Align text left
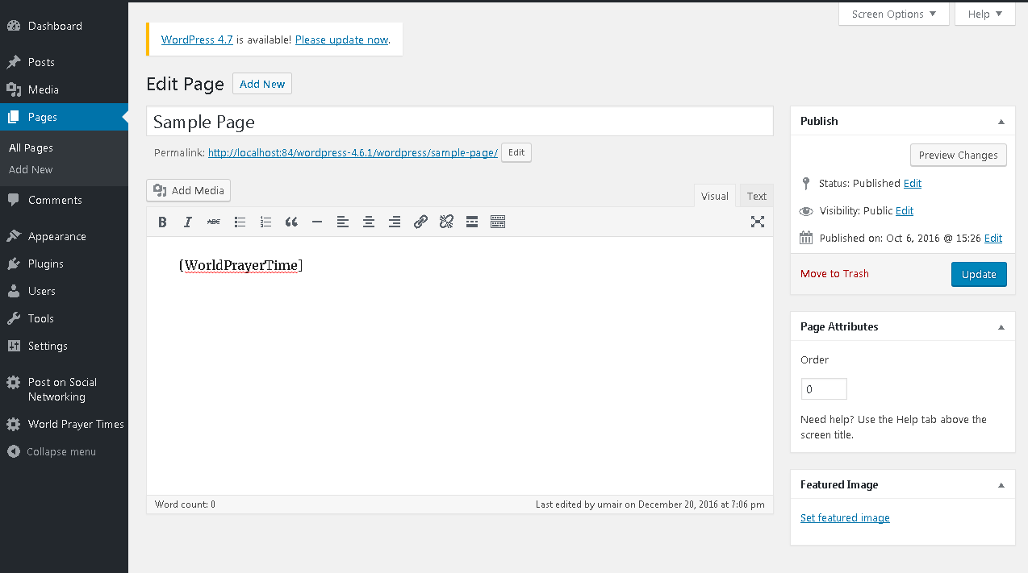The height and width of the screenshot is (573, 1028). click(343, 222)
